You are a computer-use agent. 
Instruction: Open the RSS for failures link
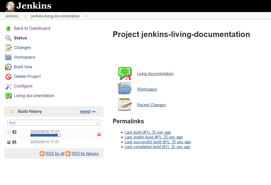85,153
